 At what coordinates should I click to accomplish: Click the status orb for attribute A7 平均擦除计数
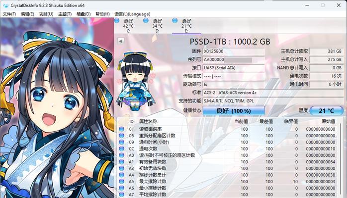tap(121, 195)
